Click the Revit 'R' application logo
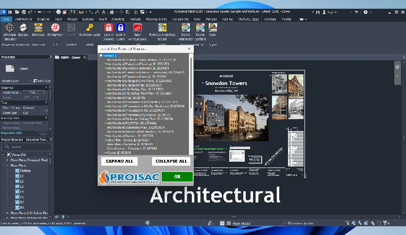406x235 pixels. click(x=3, y=12)
